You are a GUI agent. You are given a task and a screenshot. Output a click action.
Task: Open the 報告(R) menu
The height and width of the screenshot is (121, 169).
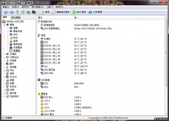click(25, 7)
